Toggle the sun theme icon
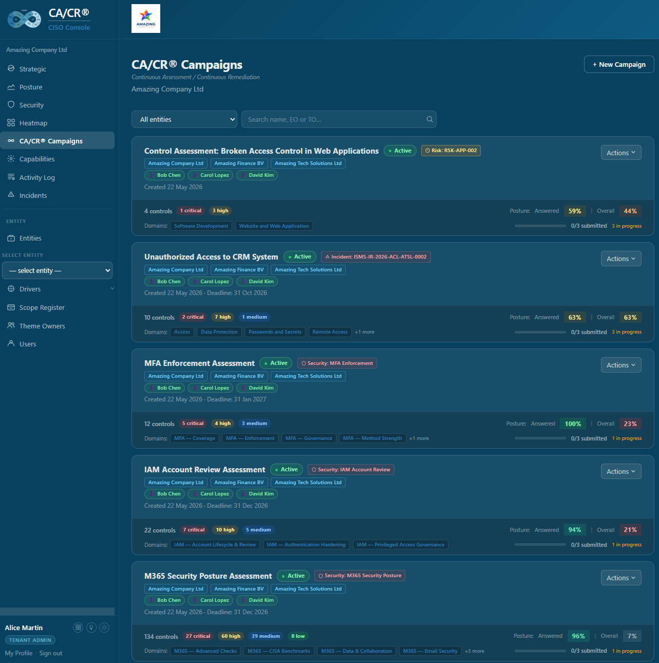659x663 pixels. [x=104, y=627]
